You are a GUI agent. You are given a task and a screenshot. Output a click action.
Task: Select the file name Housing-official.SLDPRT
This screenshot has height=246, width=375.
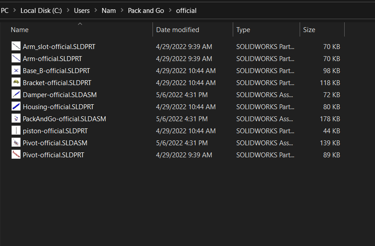(58, 107)
